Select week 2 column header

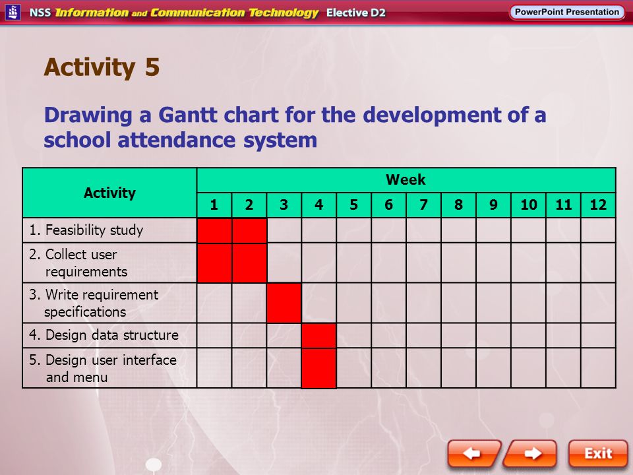click(249, 205)
